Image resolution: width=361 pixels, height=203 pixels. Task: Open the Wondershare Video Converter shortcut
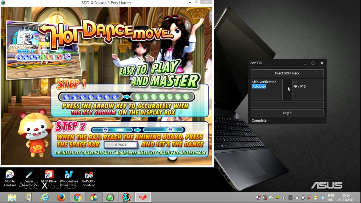click(x=69, y=178)
